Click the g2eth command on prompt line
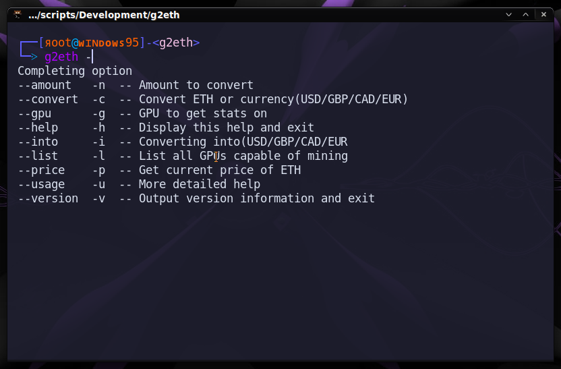This screenshot has height=369, width=561. (x=61, y=57)
